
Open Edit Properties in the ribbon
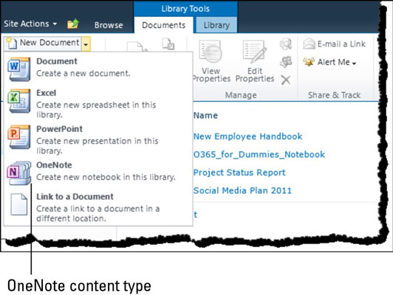[255, 61]
